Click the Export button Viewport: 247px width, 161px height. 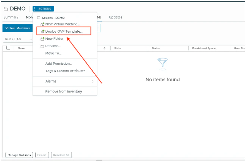[42, 155]
